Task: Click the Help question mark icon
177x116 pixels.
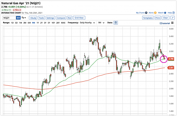Action: point(173,13)
